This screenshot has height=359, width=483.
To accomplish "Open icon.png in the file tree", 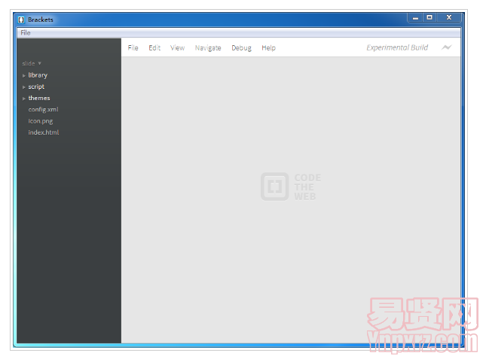I will (x=41, y=121).
